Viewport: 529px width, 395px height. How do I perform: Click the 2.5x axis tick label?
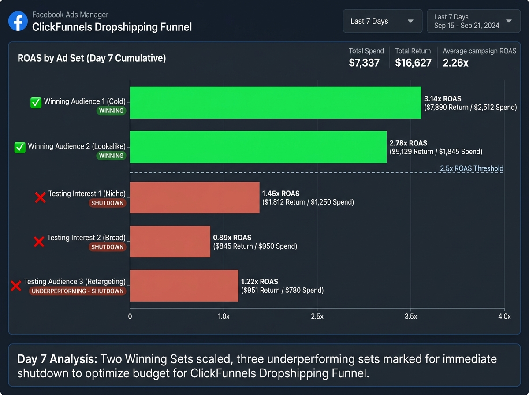[317, 317]
